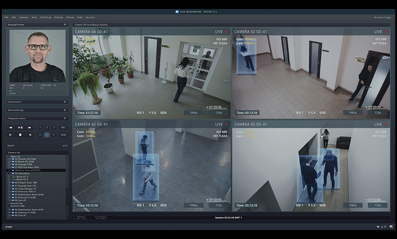The image size is (397, 239).
Task: Open the Edit menu
Action: pyautogui.click(x=14, y=17)
